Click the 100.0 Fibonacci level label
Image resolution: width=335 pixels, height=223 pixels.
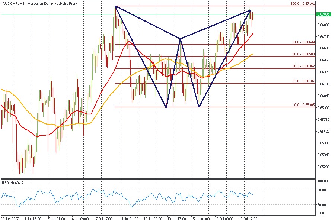(x=303, y=3)
